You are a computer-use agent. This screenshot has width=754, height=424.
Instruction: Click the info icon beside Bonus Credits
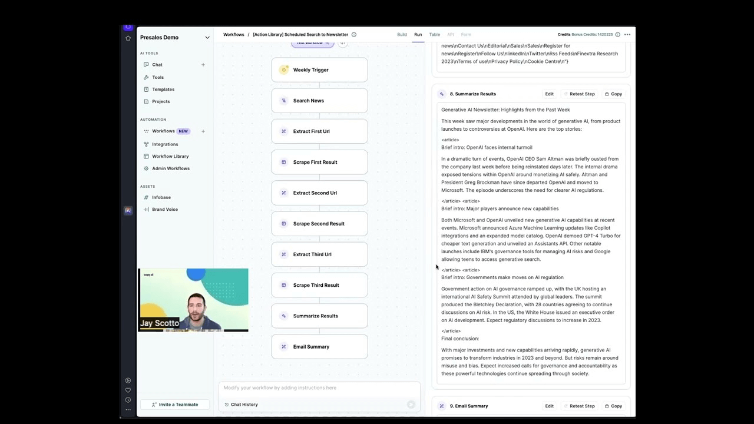tap(617, 34)
